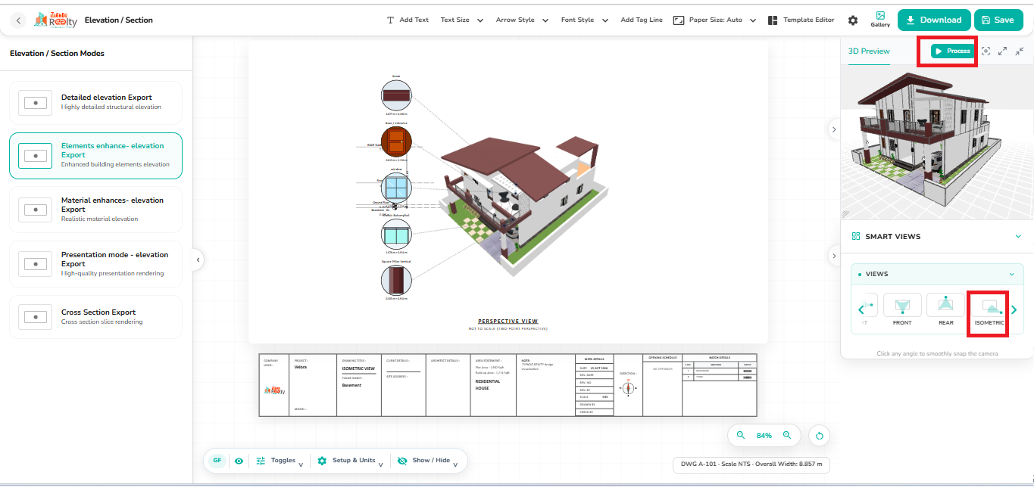
Task: Select Elements enhance- elevation Export mode
Action: click(x=95, y=156)
